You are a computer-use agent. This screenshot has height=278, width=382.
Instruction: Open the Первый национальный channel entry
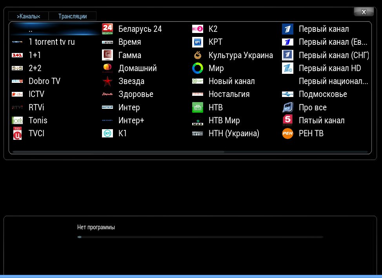pos(333,81)
